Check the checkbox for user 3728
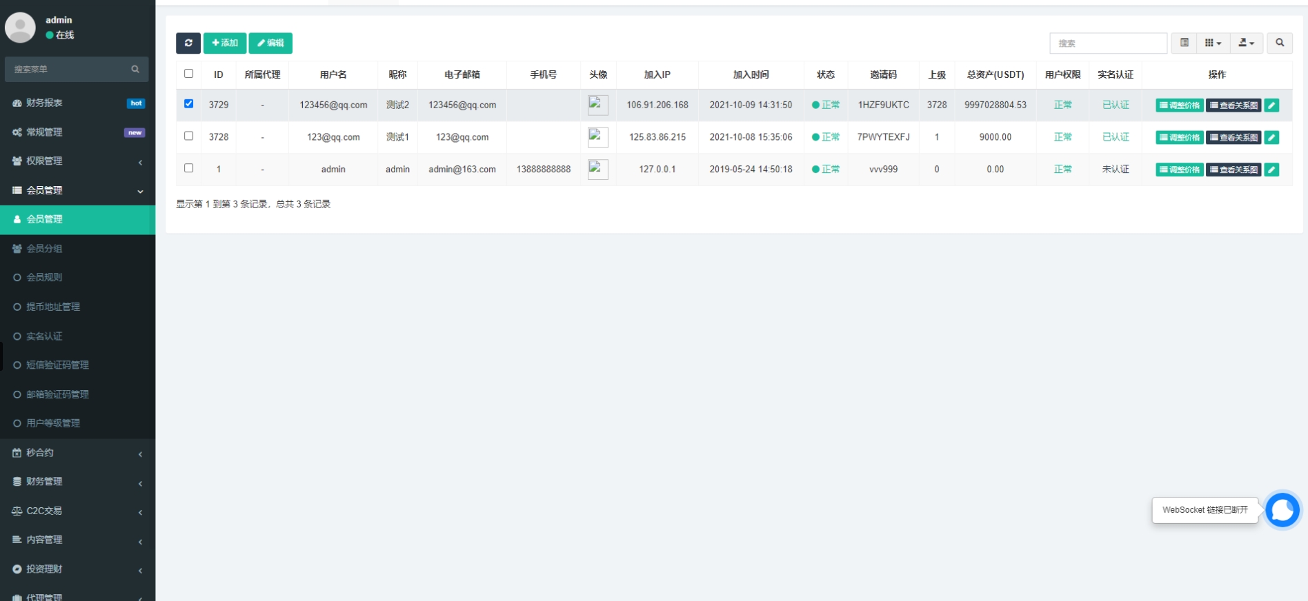Screen dimensions: 1308x601 (188, 136)
